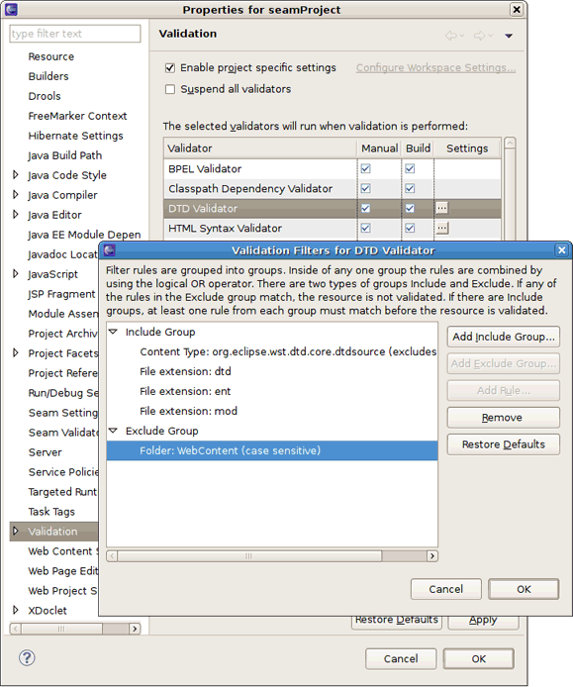Expand Java Editor tree node
The height and width of the screenshot is (687, 573).
click(16, 214)
